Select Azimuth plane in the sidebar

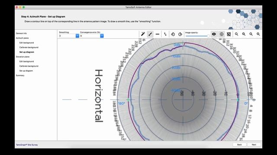(x=22, y=38)
